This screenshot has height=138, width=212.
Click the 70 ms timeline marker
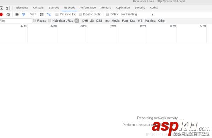(203, 26)
